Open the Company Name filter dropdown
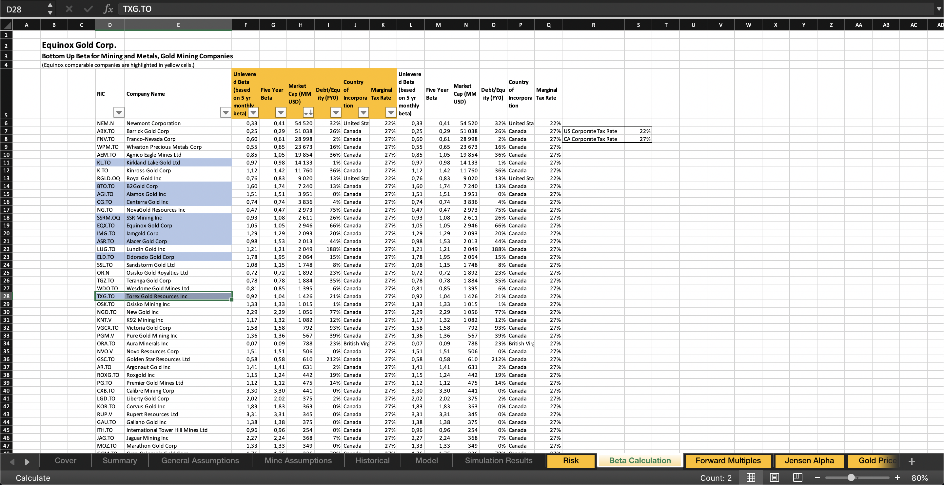944x485 pixels. click(x=226, y=112)
